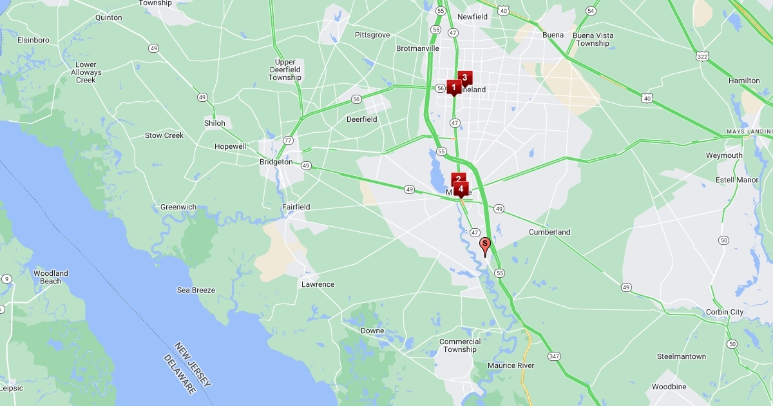Click the Route 77 shield near Bridgeton
The width and height of the screenshot is (773, 406).
289,140
